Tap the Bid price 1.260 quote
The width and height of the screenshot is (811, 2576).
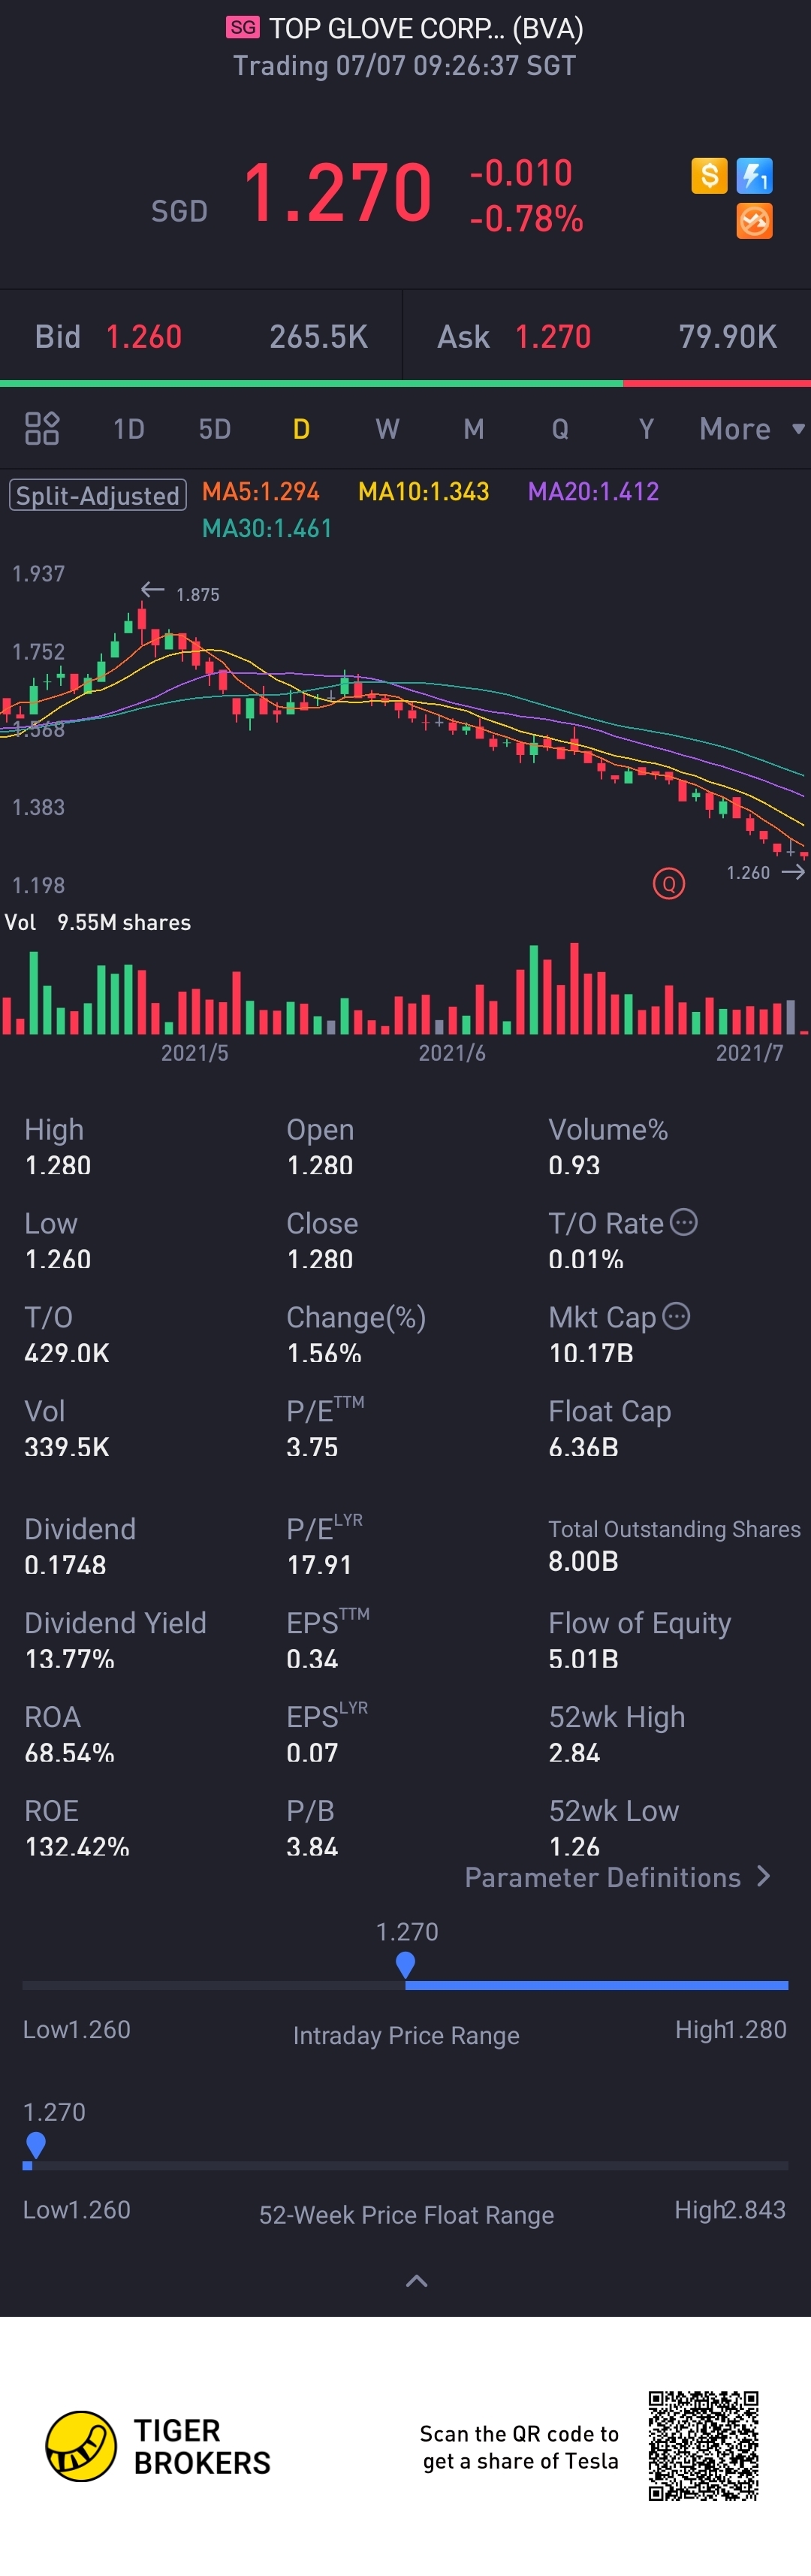pyautogui.click(x=144, y=337)
